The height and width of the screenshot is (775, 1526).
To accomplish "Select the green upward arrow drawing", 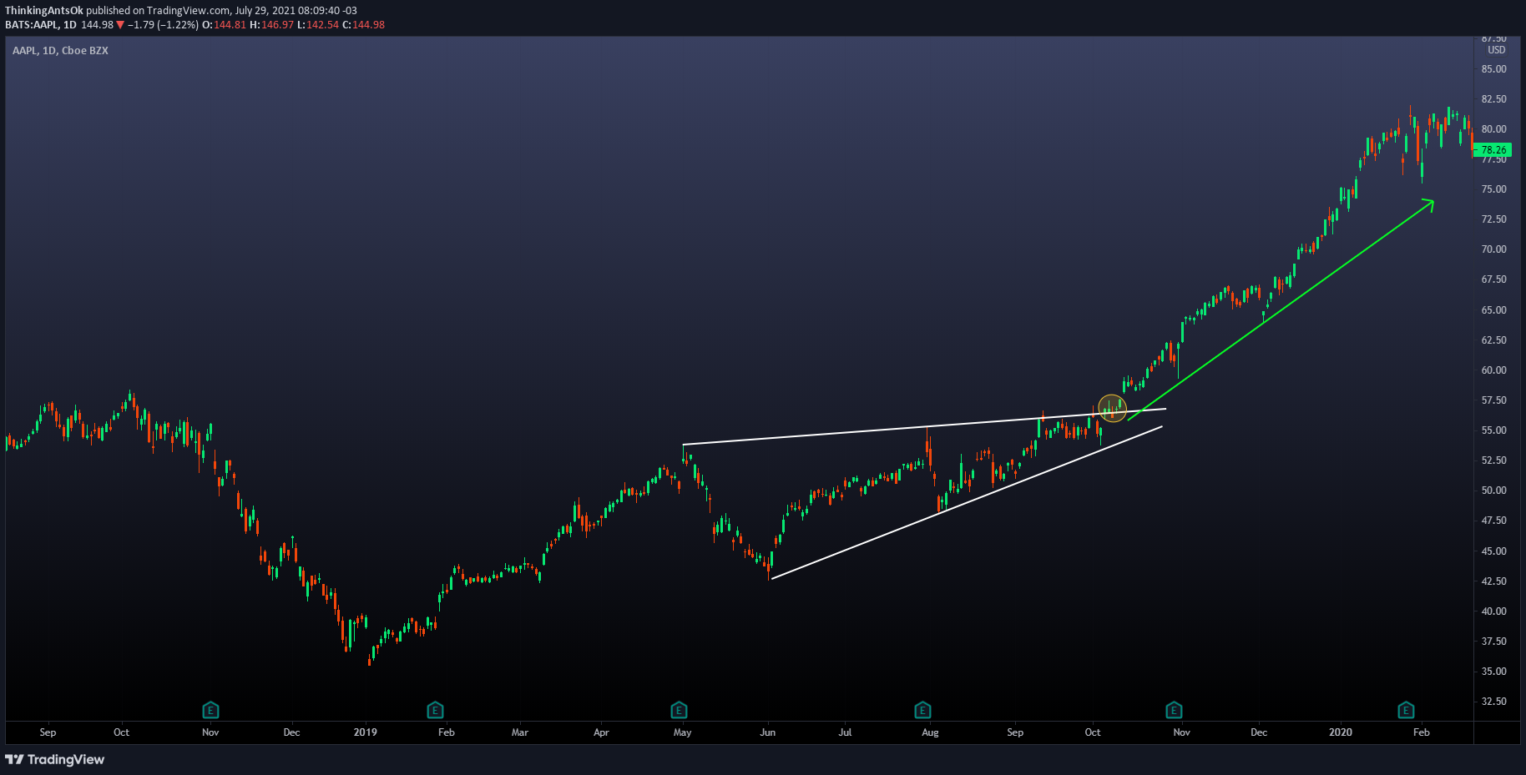I will [x=1280, y=309].
